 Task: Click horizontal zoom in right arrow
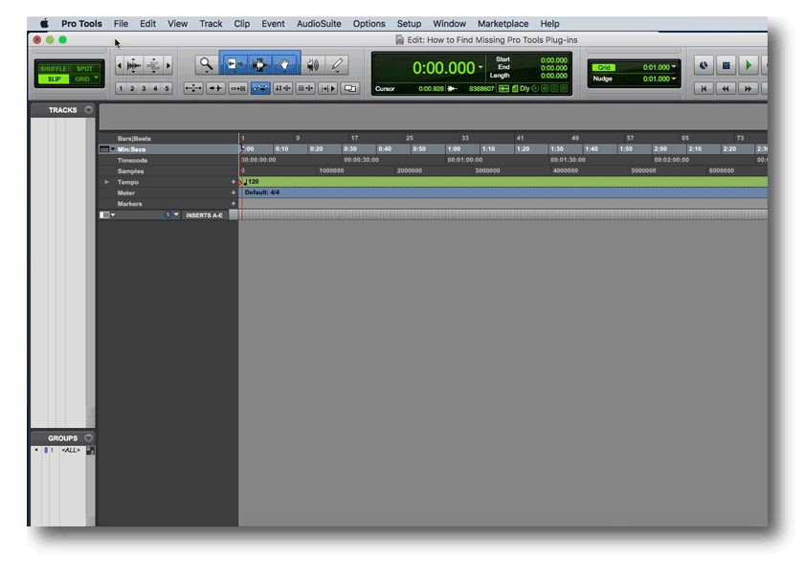pyautogui.click(x=168, y=65)
